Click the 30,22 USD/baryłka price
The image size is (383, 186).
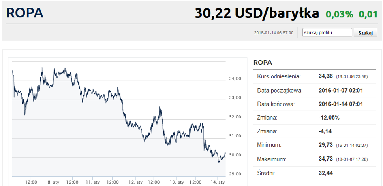click(x=257, y=13)
